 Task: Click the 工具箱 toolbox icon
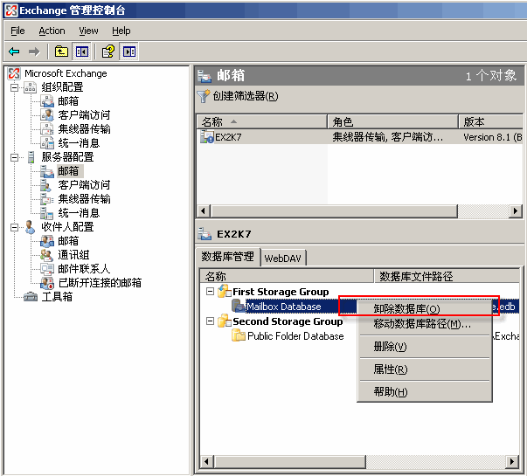click(x=31, y=297)
